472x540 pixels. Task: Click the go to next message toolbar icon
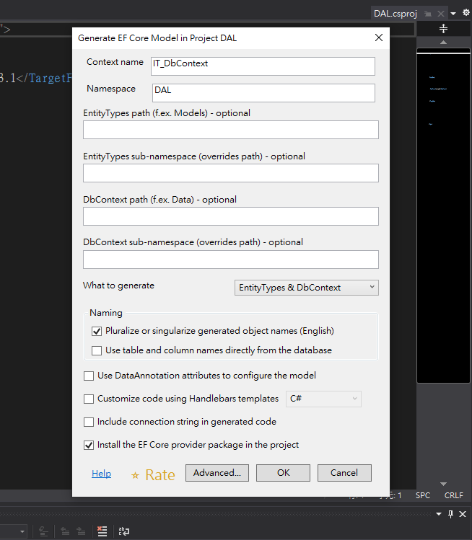tap(81, 531)
